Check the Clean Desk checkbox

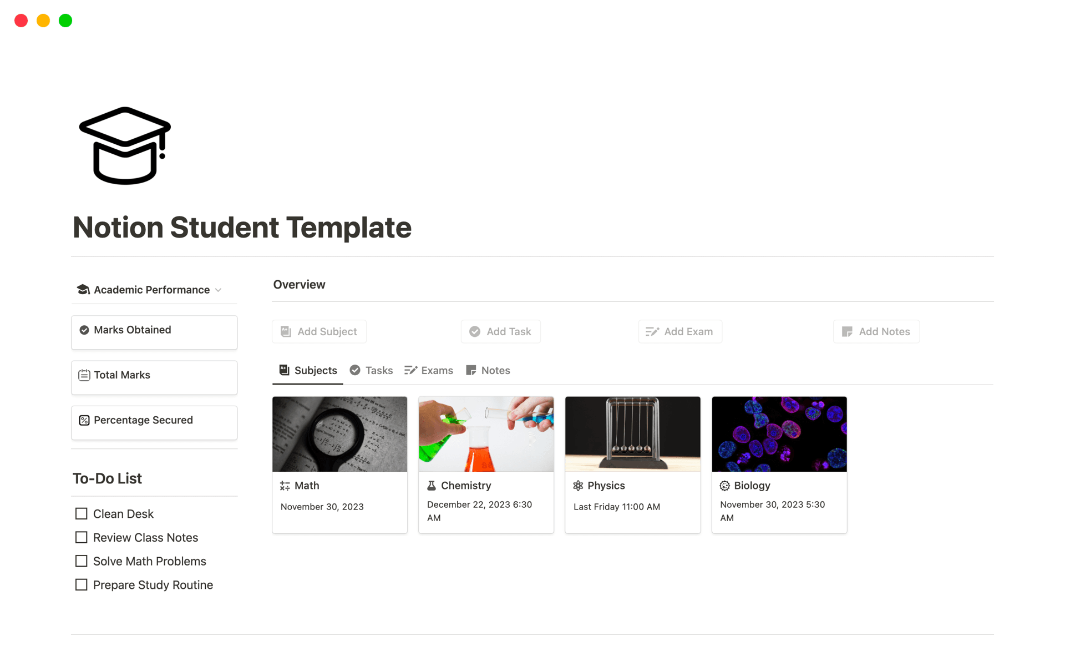pyautogui.click(x=82, y=514)
